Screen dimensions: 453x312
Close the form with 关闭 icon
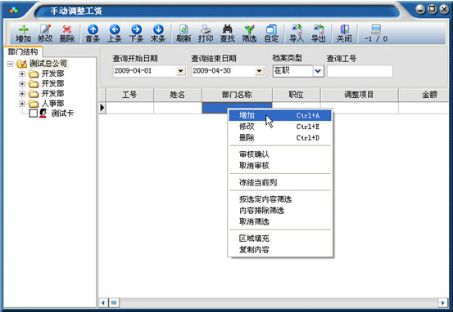344,33
